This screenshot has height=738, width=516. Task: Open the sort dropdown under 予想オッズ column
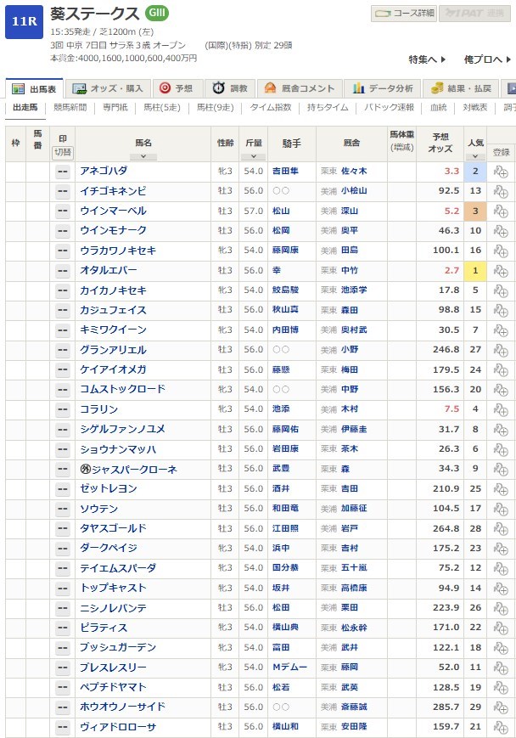(440, 156)
